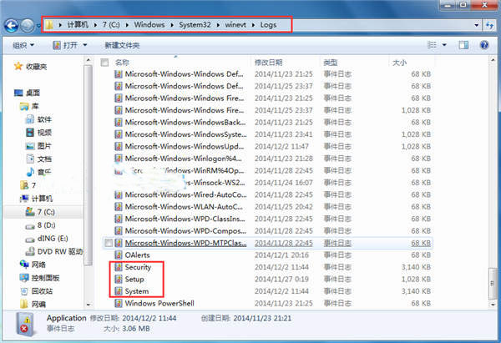Click the file list vertical scrollbar thumb
This screenshot has width=501, height=343.
493,283
